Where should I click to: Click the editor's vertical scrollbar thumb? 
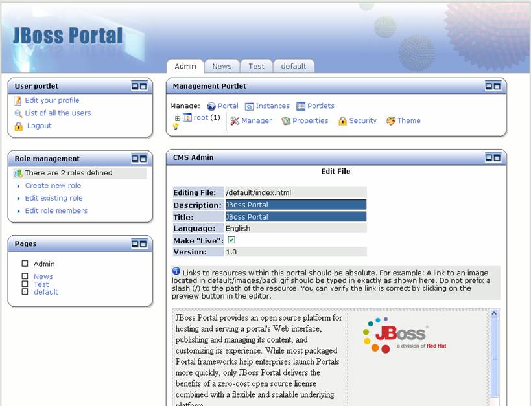494,357
